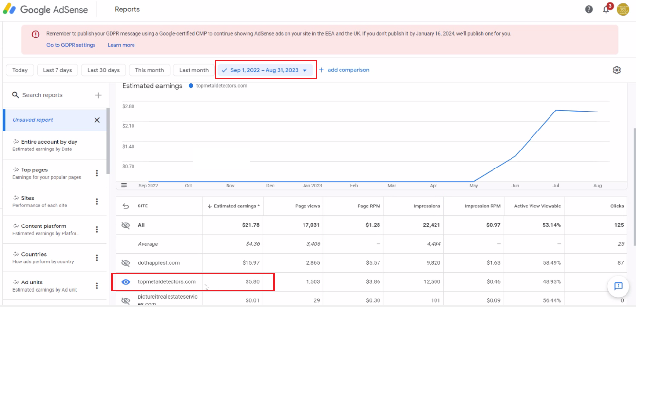Select the Last 7 days filter
The height and width of the screenshot is (393, 645).
pyautogui.click(x=57, y=70)
